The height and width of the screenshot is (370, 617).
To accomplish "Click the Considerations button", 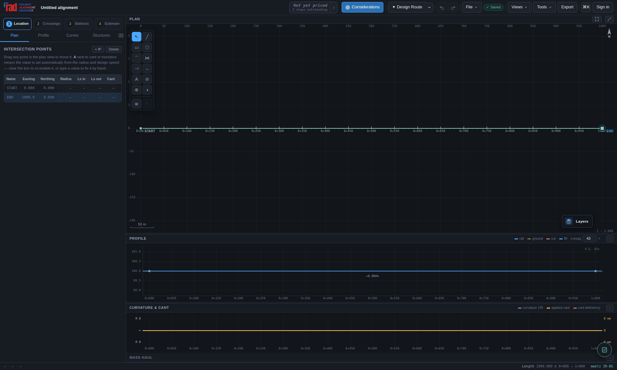I will 362,7.
